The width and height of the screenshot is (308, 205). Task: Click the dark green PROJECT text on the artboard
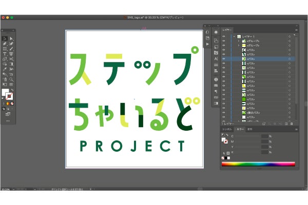coord(132,147)
